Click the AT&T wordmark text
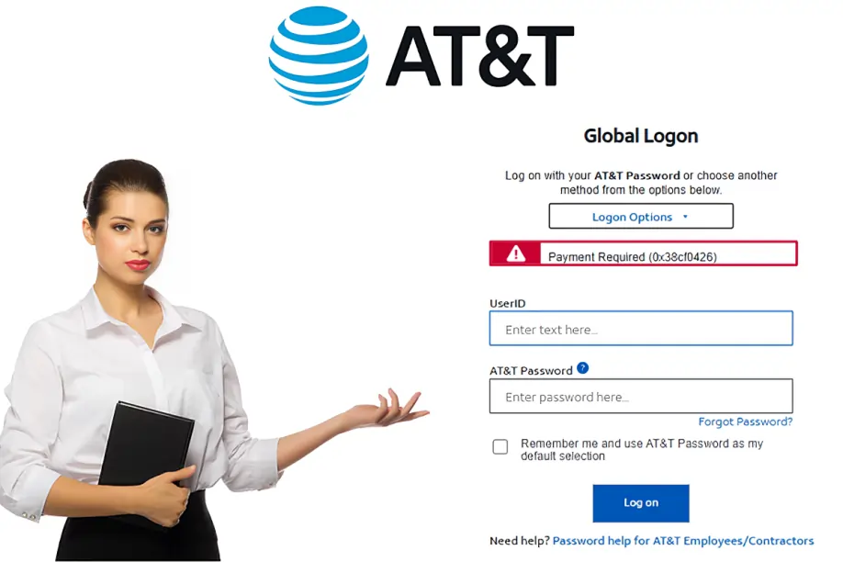843x562 pixels. (x=479, y=56)
